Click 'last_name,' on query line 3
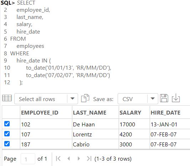This screenshot has height=166, width=190. tap(30, 17)
